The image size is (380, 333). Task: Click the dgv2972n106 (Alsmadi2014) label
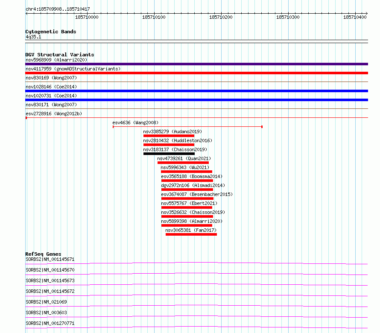coord(193,185)
